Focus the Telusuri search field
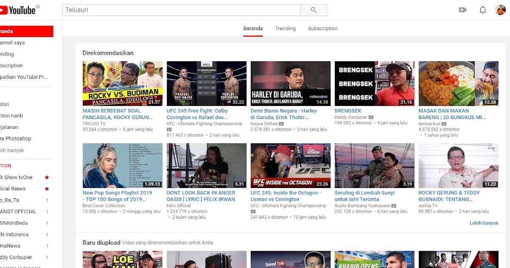 [x=181, y=10]
